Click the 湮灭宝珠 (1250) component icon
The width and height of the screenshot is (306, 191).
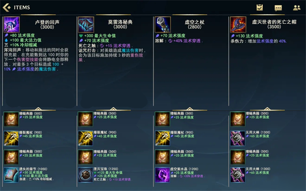pos(86,175)
